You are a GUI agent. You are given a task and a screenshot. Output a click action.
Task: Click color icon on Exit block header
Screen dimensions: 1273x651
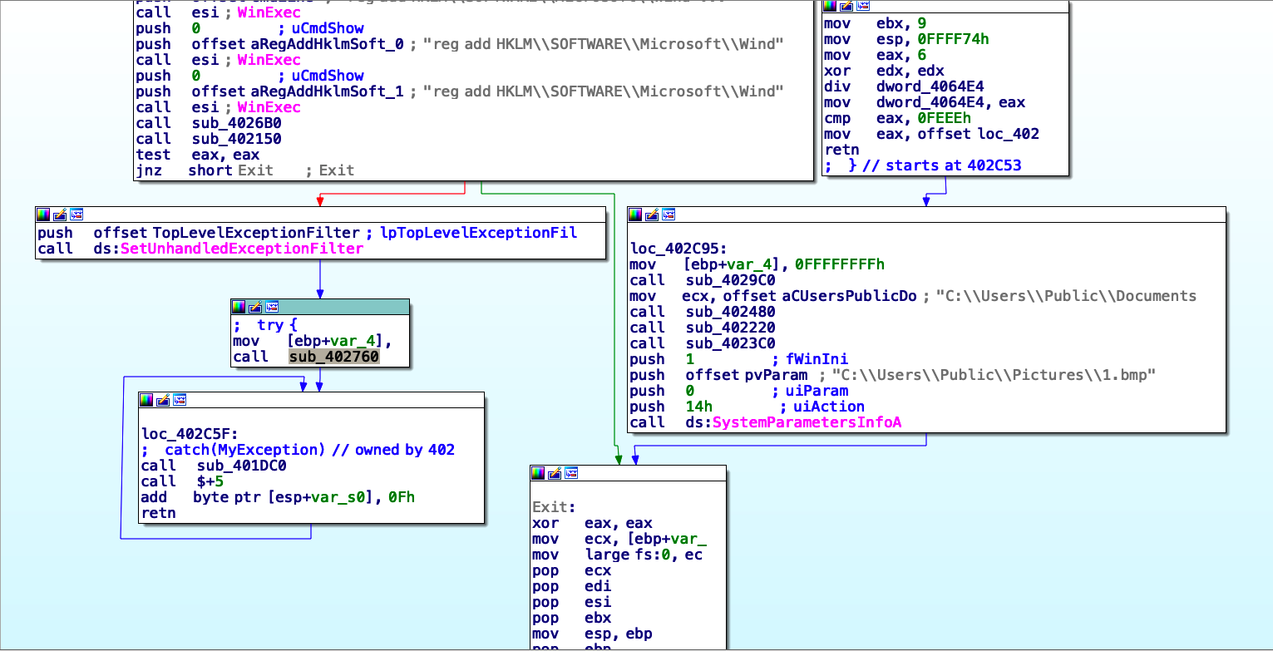tap(539, 473)
